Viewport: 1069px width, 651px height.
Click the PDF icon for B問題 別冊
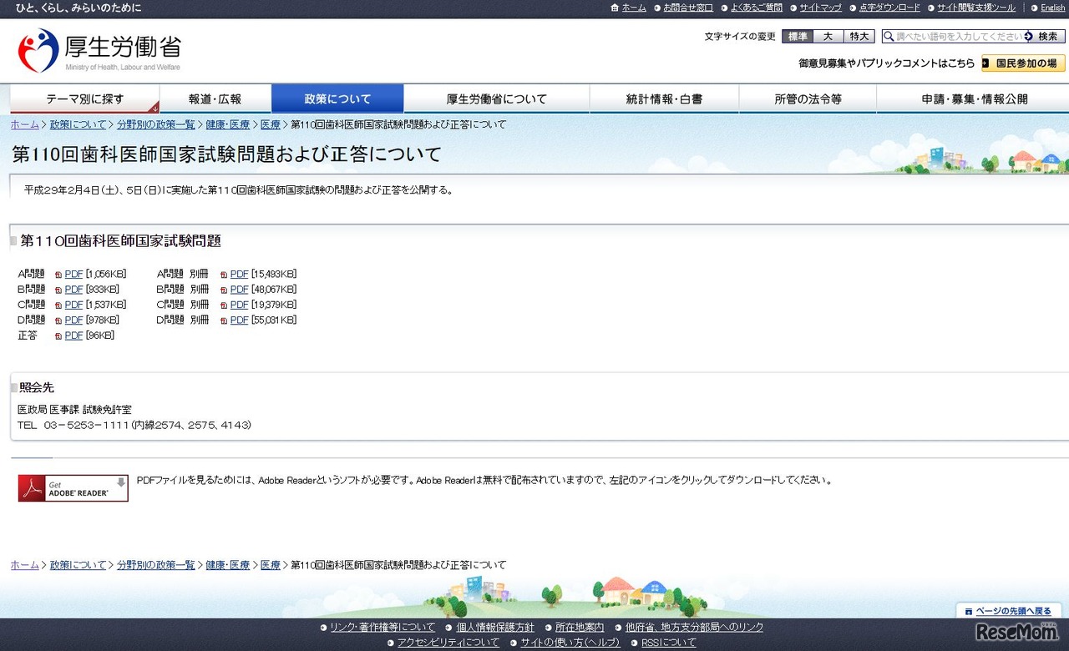(x=223, y=289)
